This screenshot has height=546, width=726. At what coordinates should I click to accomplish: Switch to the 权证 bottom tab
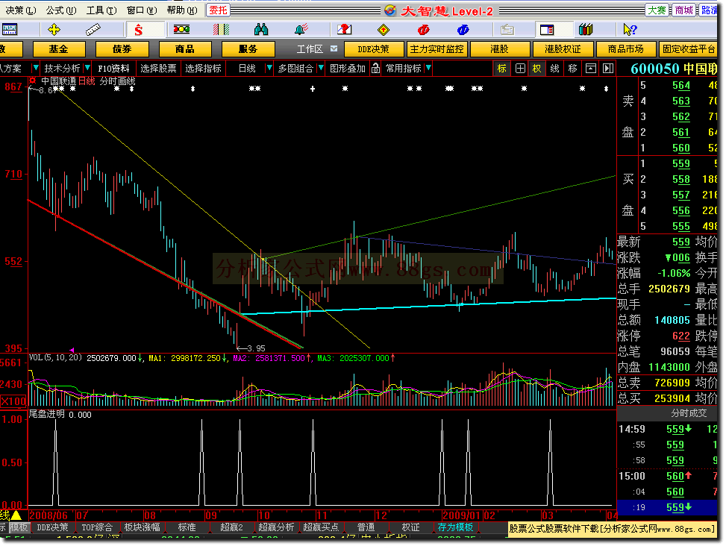(x=410, y=527)
